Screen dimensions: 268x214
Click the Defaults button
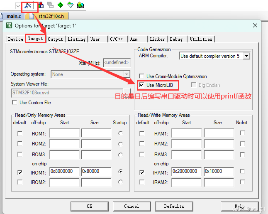pos(174,206)
